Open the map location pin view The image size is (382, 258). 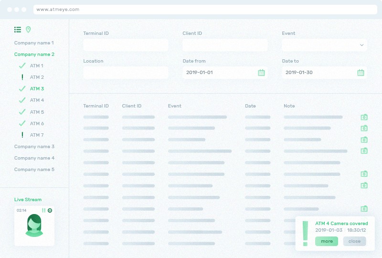28,30
